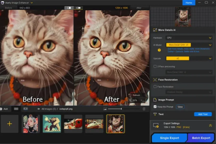Click the Single Export button
Screen dimensions: 216x144
tap(169, 138)
